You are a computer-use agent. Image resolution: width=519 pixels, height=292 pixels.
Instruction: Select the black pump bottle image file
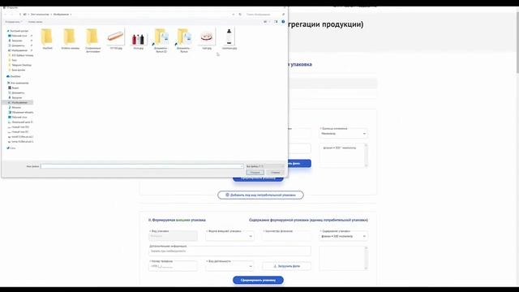click(229, 36)
